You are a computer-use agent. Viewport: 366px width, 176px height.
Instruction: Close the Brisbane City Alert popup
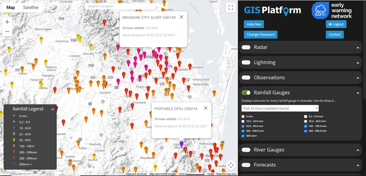click(181, 17)
